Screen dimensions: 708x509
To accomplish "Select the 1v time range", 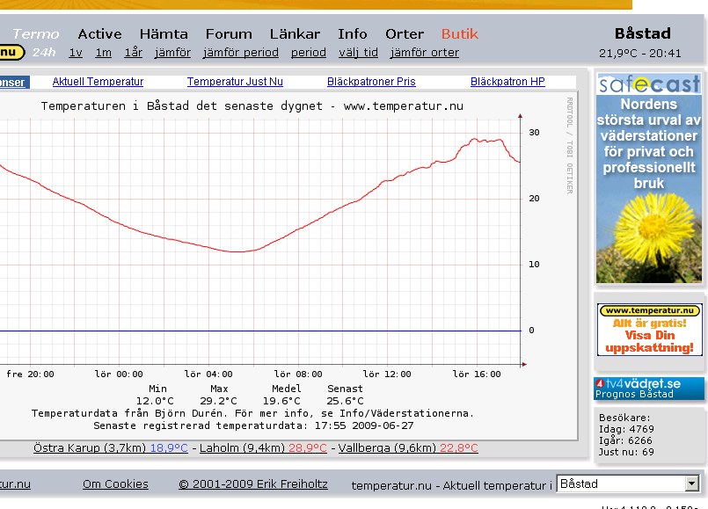I will [x=76, y=53].
